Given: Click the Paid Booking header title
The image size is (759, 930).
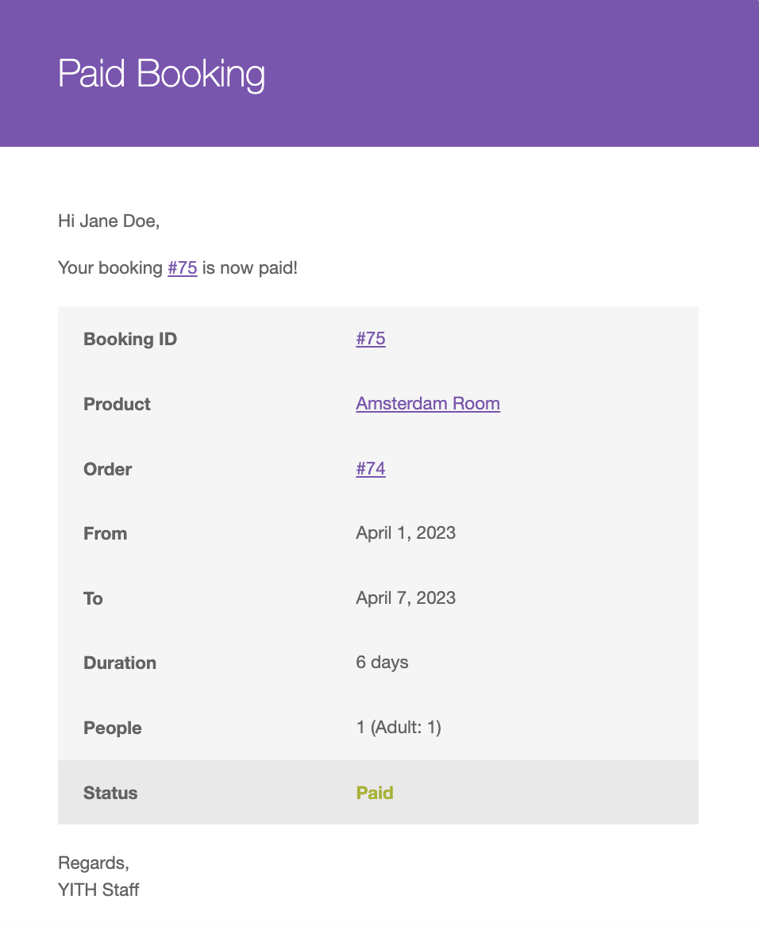Looking at the screenshot, I should 161,74.
